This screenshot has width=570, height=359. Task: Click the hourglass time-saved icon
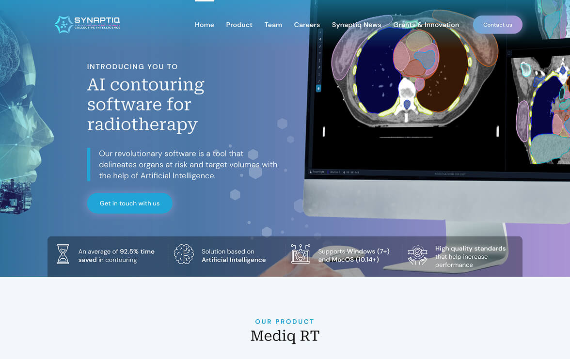pos(63,254)
